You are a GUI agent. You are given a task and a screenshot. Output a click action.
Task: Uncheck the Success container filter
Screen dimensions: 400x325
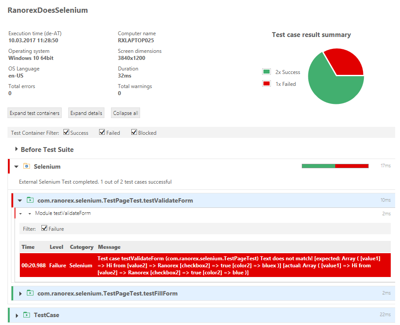67,132
